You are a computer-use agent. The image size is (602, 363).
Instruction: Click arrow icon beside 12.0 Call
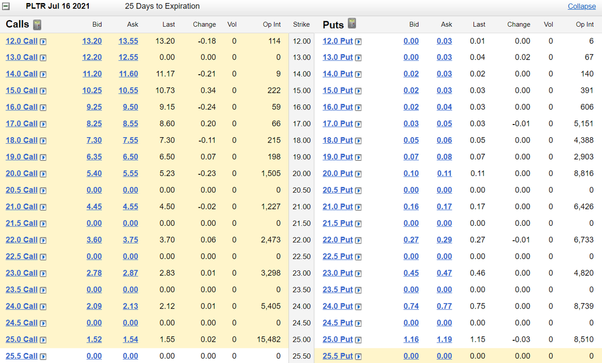(x=43, y=41)
